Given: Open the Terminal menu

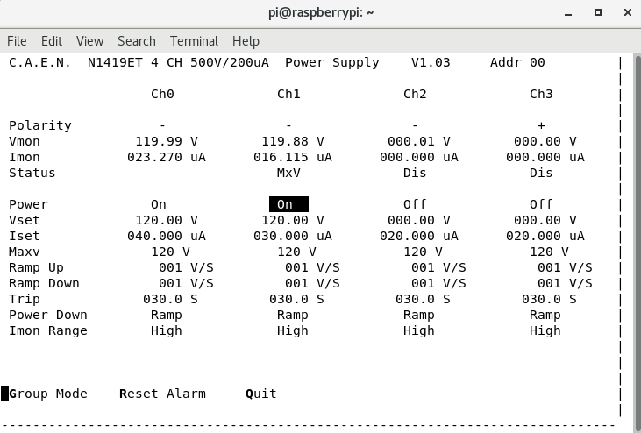Looking at the screenshot, I should [x=194, y=41].
